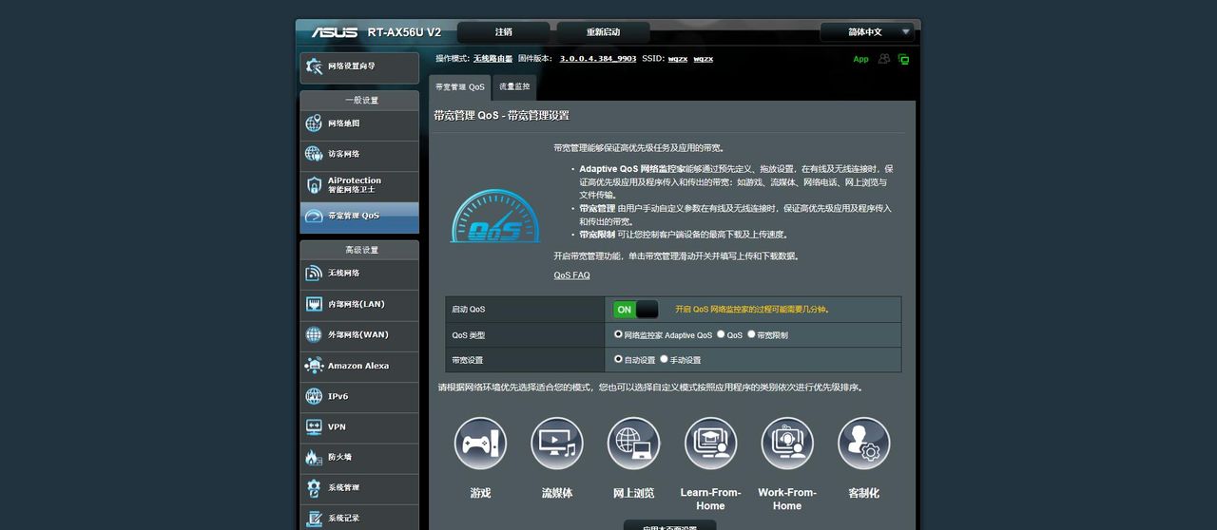Viewport: 1217px width, 530px height.
Task: Click the 带宽设置 row label
Action: 467,361
